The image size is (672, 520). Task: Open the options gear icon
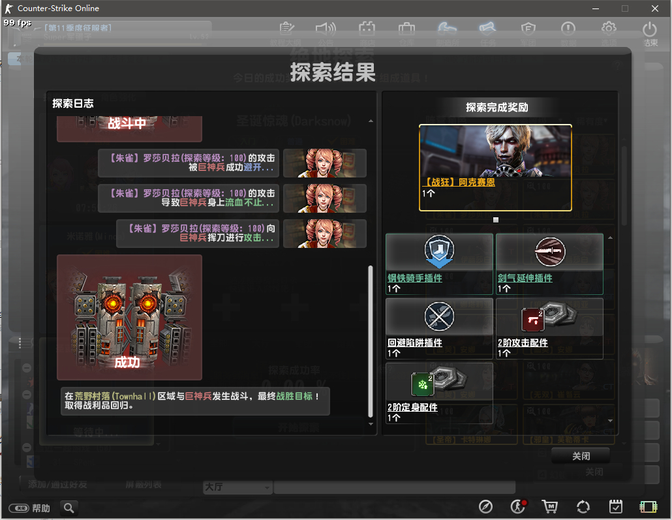(x=609, y=29)
